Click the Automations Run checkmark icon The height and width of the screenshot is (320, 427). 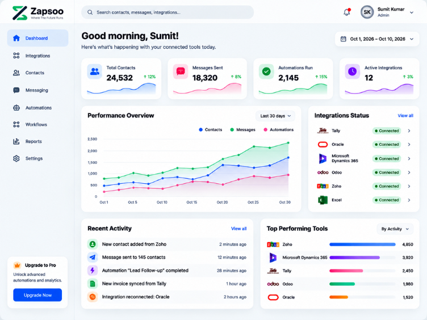click(266, 71)
